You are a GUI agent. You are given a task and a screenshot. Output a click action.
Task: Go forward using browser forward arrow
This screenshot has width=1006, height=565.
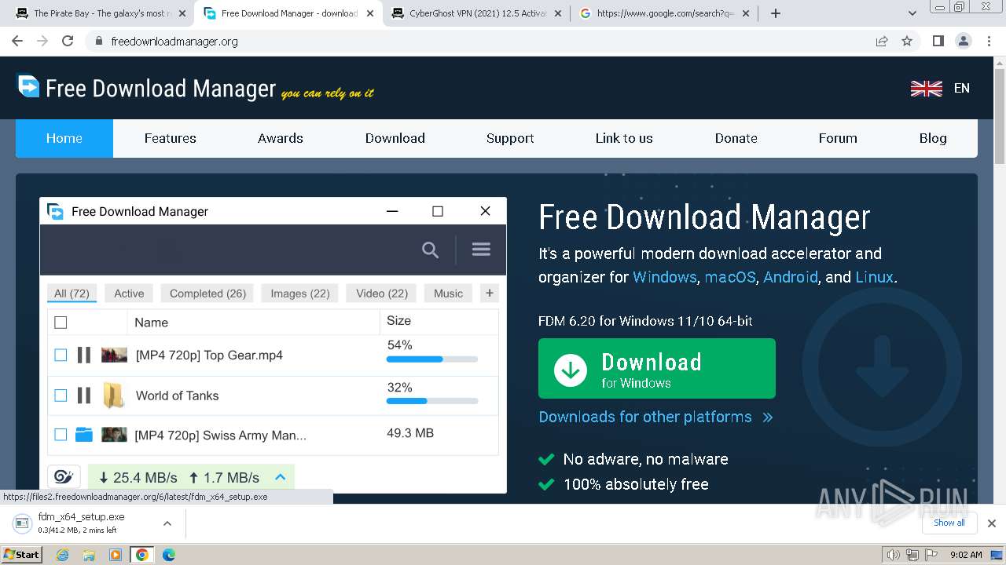pos(42,41)
